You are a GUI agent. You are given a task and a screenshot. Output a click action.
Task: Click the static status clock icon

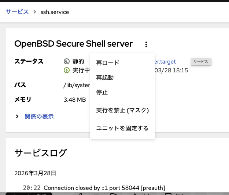point(67,61)
